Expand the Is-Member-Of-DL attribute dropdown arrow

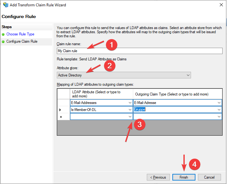point(130,109)
